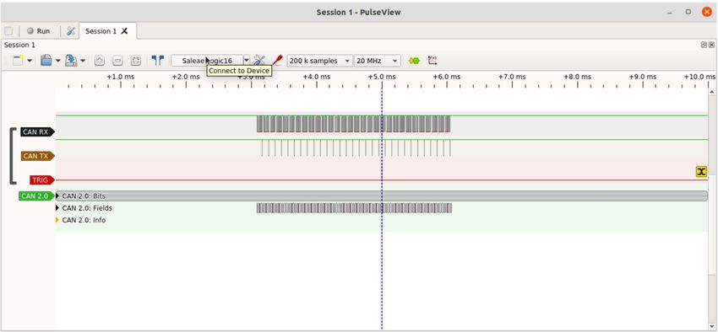The image size is (718, 332).
Task: Open the Saleae Logic16 device dropdown arrow
Action: pyautogui.click(x=247, y=61)
